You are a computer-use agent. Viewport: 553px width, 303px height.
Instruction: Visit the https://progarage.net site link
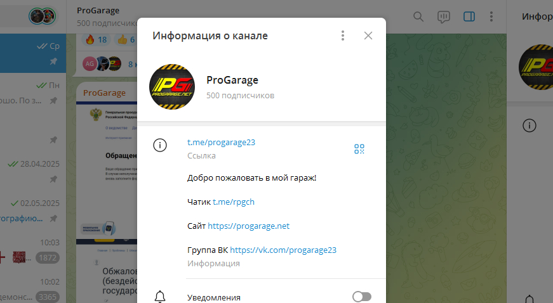(x=249, y=226)
